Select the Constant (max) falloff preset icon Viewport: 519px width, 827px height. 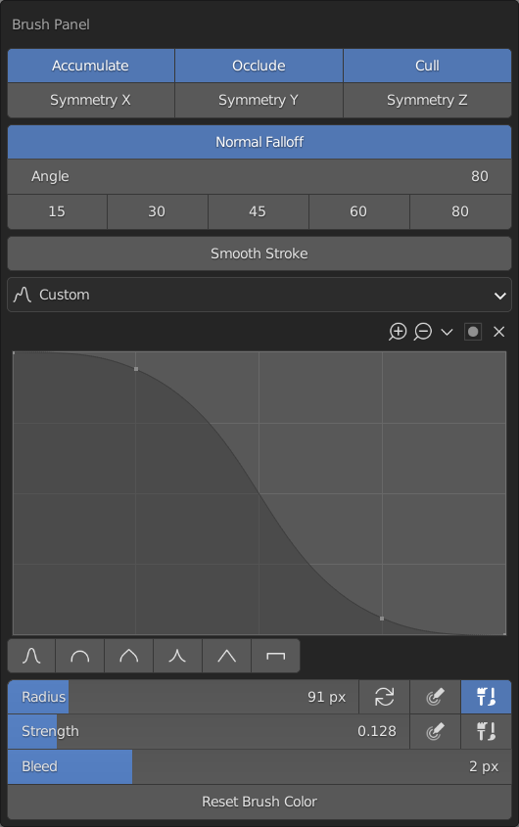(275, 656)
